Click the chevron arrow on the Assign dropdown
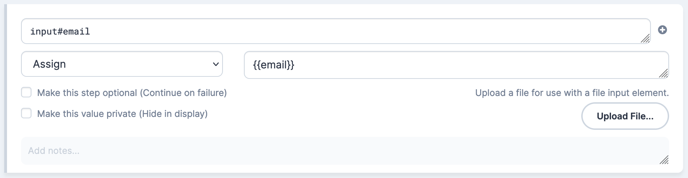This screenshot has height=178, width=688. pyautogui.click(x=216, y=64)
